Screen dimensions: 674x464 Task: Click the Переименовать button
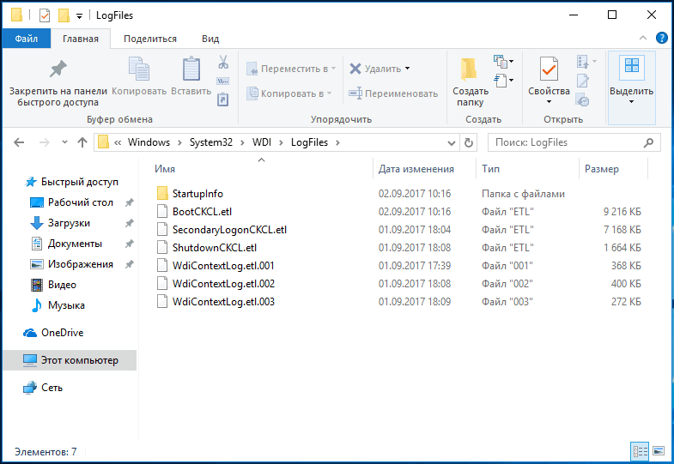[393, 93]
